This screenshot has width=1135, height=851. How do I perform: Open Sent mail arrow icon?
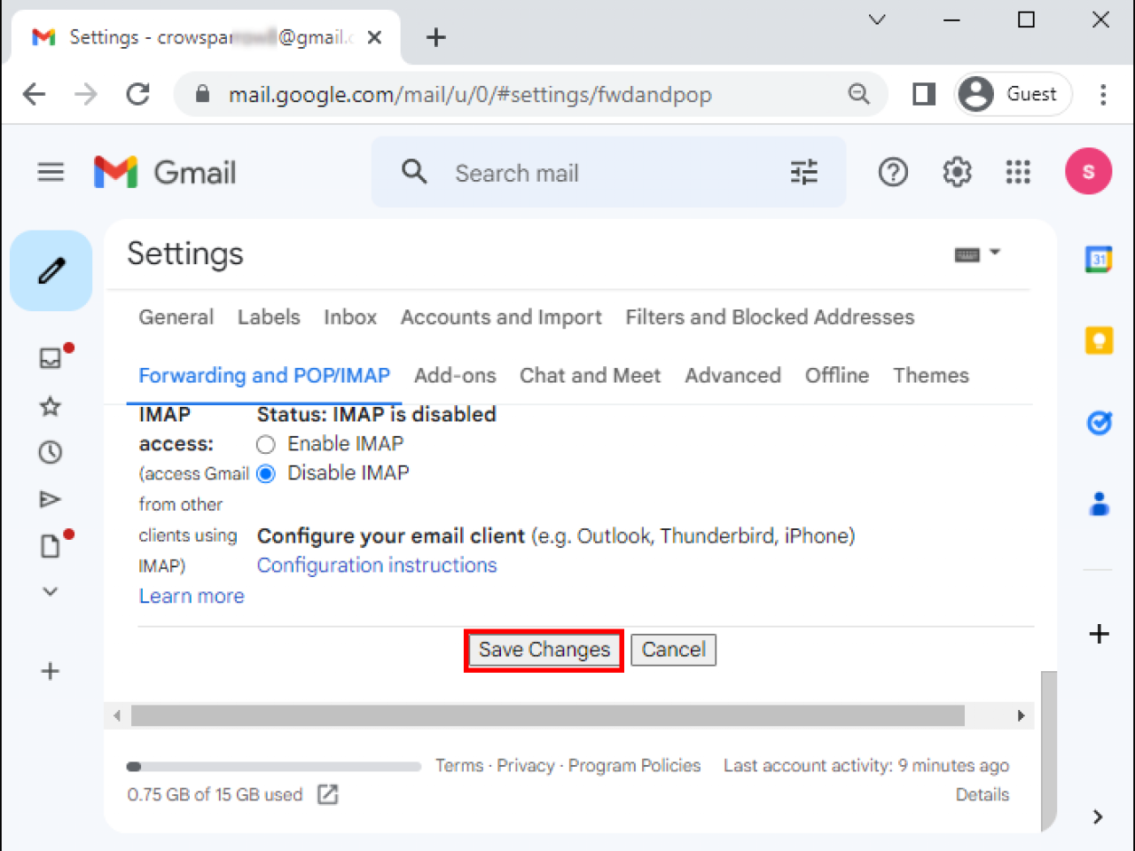coord(51,499)
